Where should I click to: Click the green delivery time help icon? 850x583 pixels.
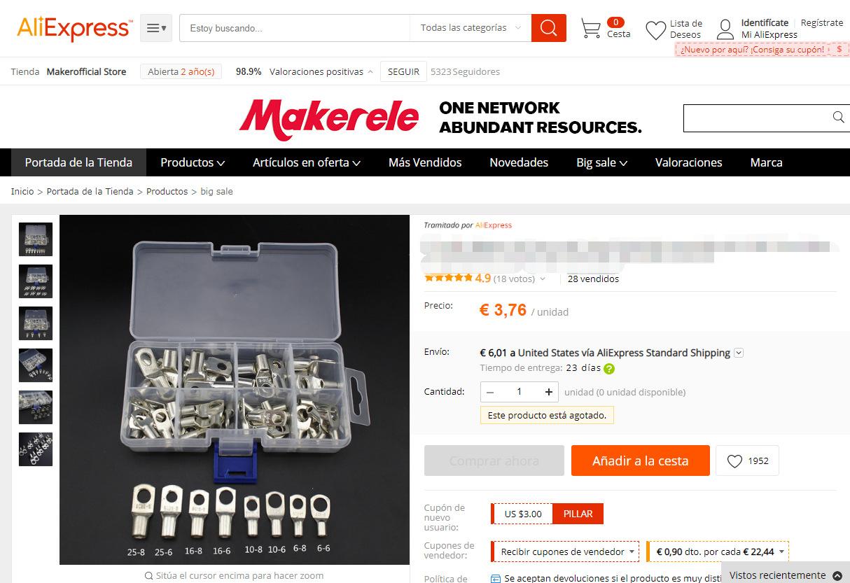[609, 368]
